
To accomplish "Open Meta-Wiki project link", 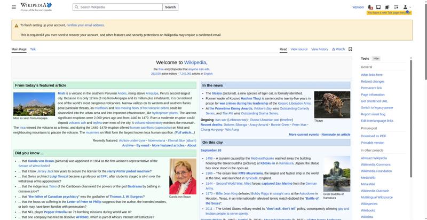I will pyautogui.click(x=368, y=184).
